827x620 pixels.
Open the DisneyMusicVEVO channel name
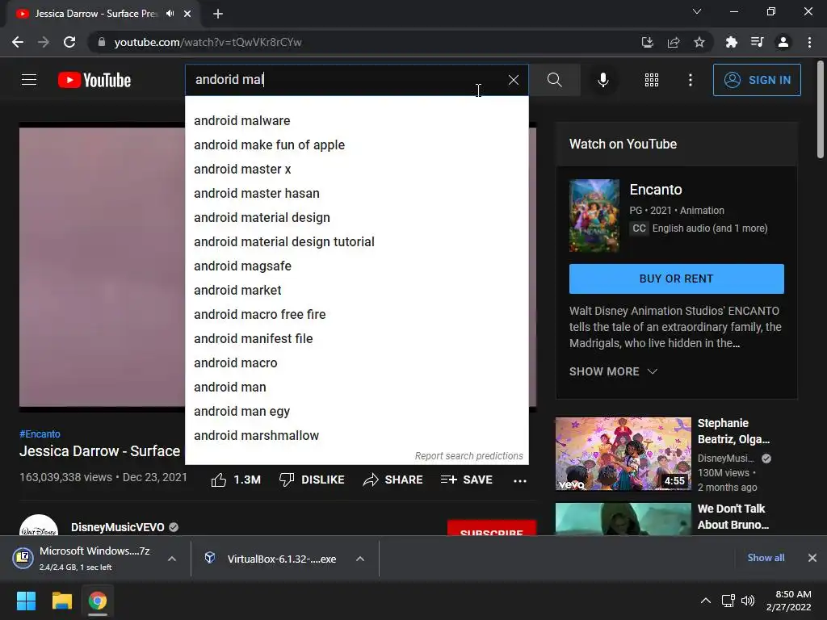[x=118, y=527]
